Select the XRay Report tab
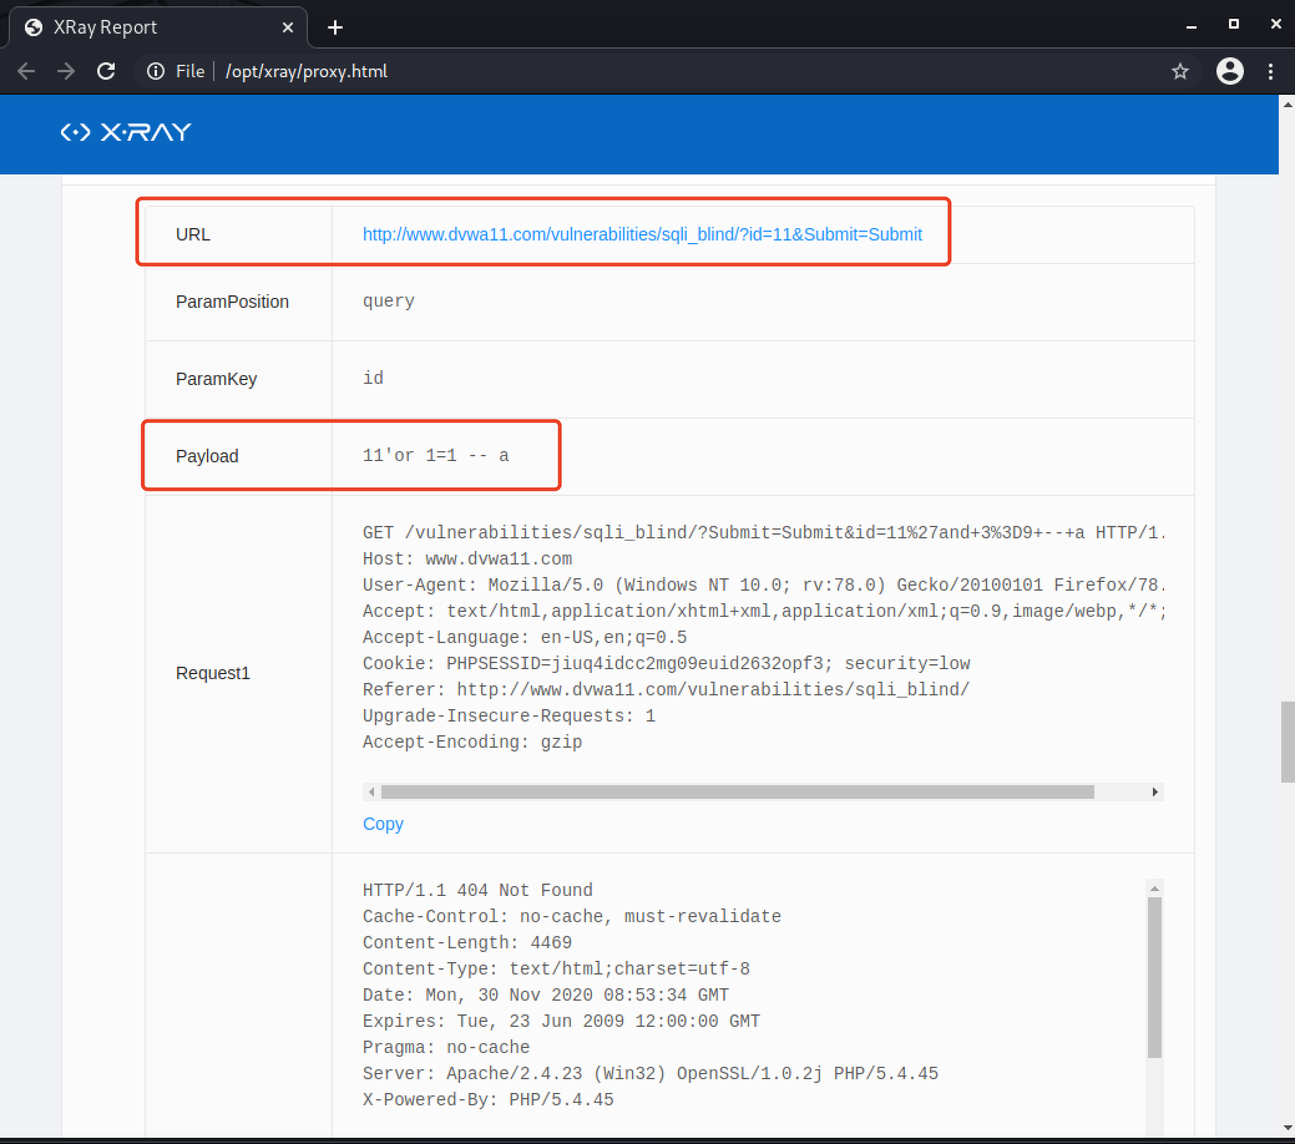Image resolution: width=1295 pixels, height=1144 pixels. 127,27
